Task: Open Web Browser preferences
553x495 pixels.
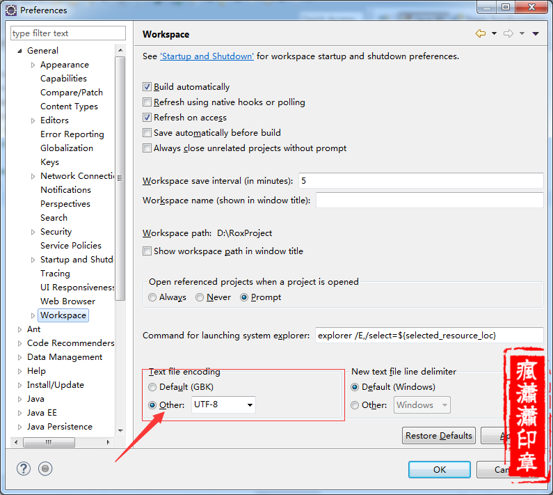Action: point(67,301)
